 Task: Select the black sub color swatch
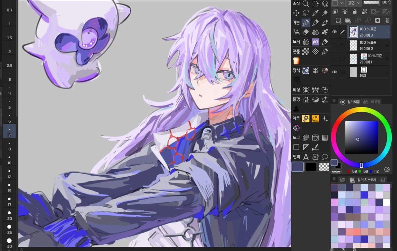(x=311, y=167)
